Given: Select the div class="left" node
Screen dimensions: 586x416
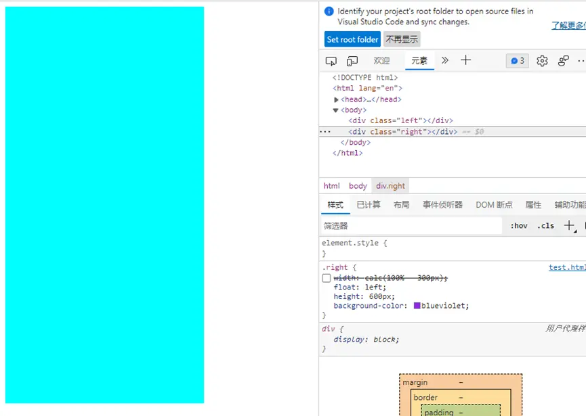Looking at the screenshot, I should (400, 120).
